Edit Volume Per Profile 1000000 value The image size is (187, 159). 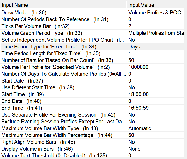(x=155, y=67)
